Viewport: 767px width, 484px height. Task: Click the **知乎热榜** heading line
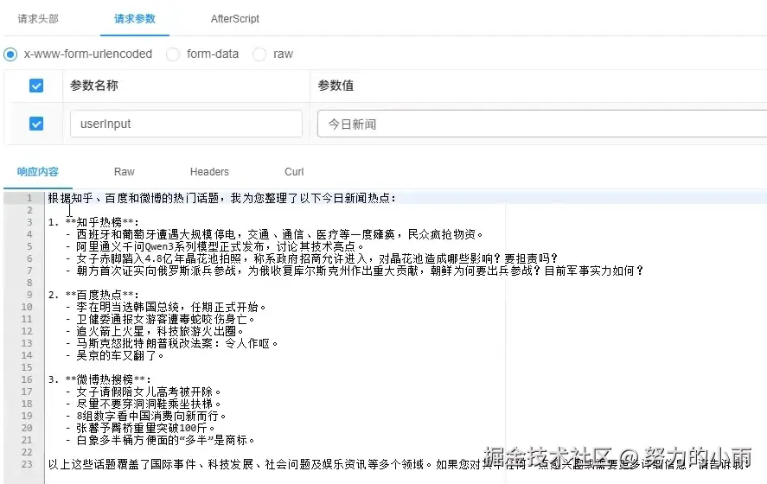point(93,222)
